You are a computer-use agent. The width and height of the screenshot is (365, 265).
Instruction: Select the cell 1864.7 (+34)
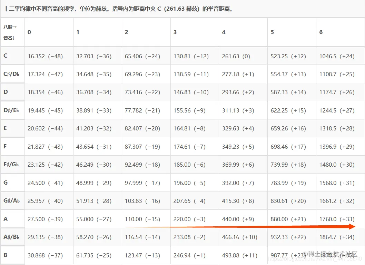tap(341, 237)
